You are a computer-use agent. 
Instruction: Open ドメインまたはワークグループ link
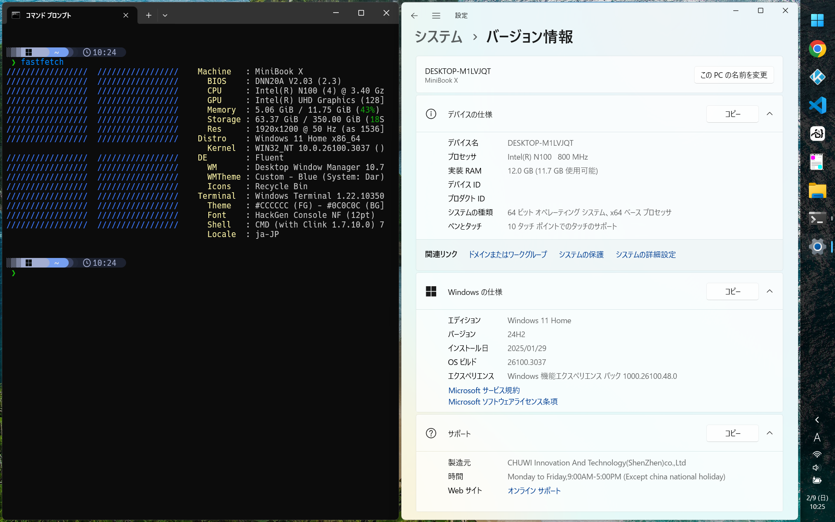point(508,254)
